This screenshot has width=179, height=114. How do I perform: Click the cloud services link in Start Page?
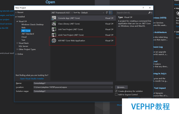click(6, 24)
